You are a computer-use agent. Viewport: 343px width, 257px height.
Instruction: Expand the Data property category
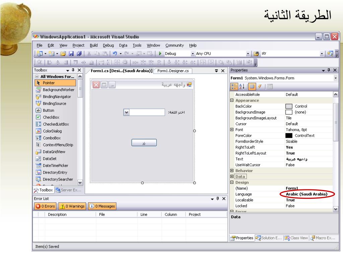pyautogui.click(x=232, y=176)
